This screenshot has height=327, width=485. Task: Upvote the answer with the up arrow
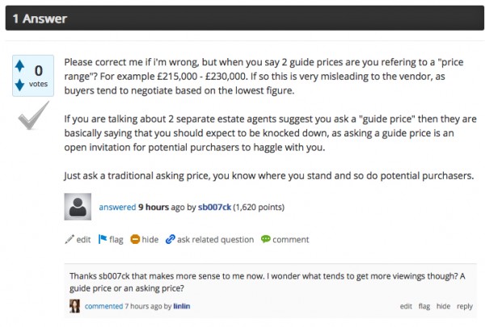[x=20, y=68]
